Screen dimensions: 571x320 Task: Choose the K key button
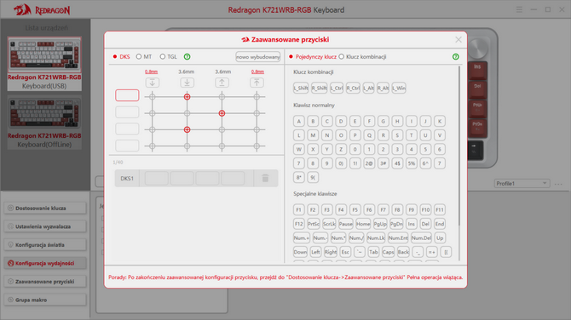(x=440, y=121)
